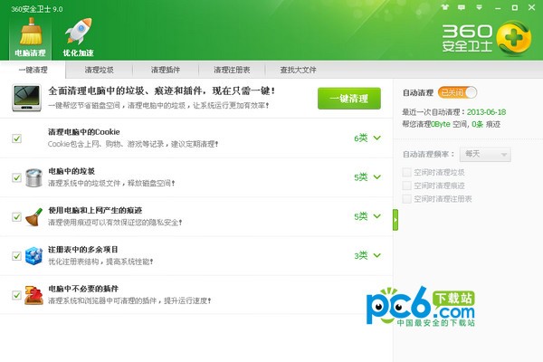Click the blue cube icon for 注册表中的多余项目
Viewport: 543px width, 362px height.
[x=34, y=256]
